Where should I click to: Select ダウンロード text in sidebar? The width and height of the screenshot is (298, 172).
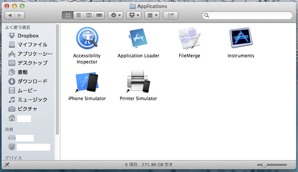(x=32, y=81)
